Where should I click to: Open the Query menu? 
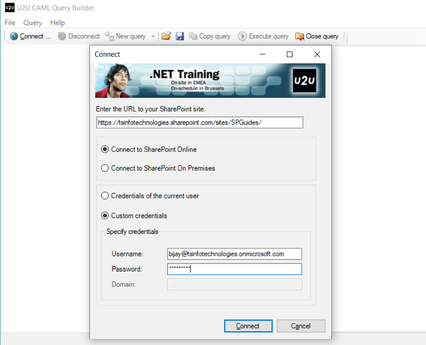pyautogui.click(x=33, y=22)
